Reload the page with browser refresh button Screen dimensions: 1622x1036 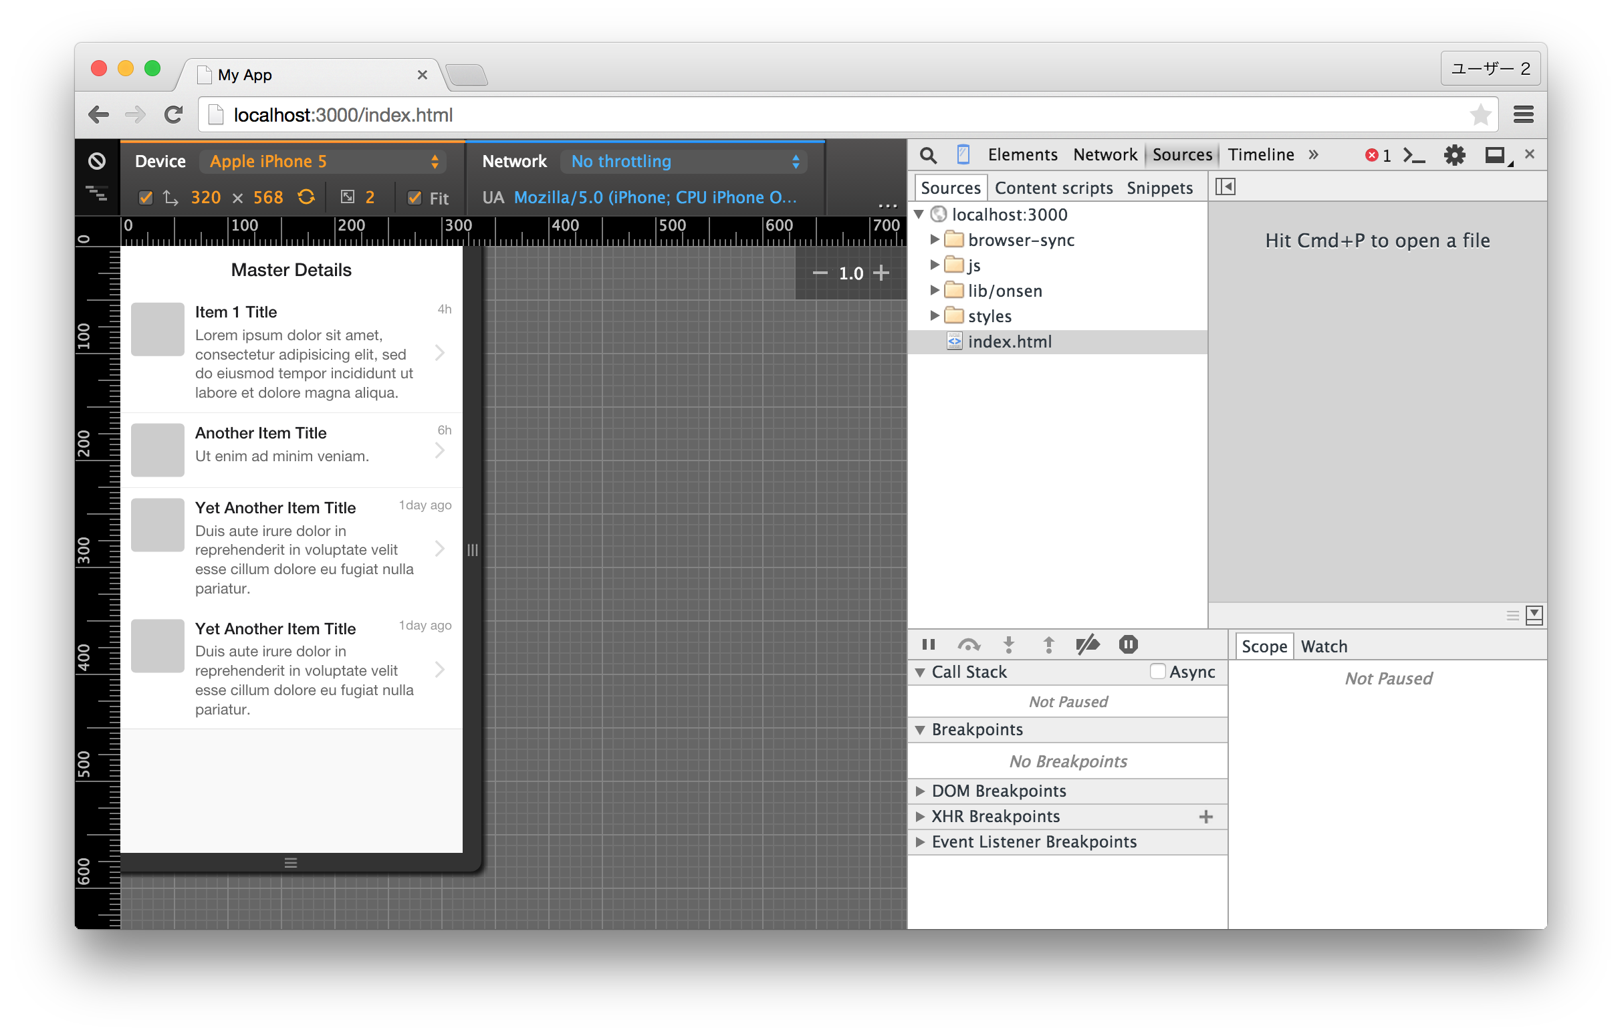pos(173,115)
